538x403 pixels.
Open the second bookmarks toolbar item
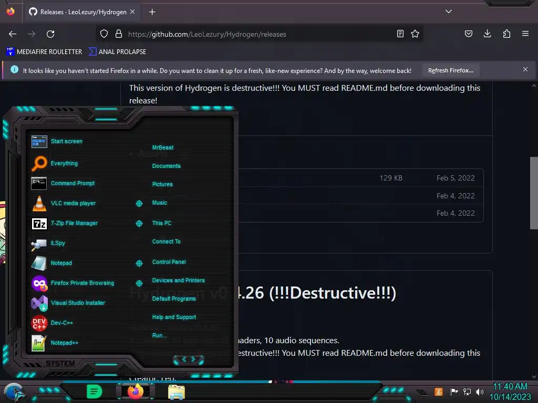(x=117, y=52)
